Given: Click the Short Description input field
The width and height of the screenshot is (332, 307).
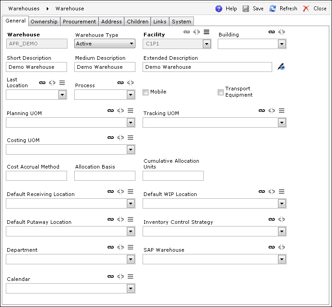Looking at the screenshot, I should click(x=36, y=67).
